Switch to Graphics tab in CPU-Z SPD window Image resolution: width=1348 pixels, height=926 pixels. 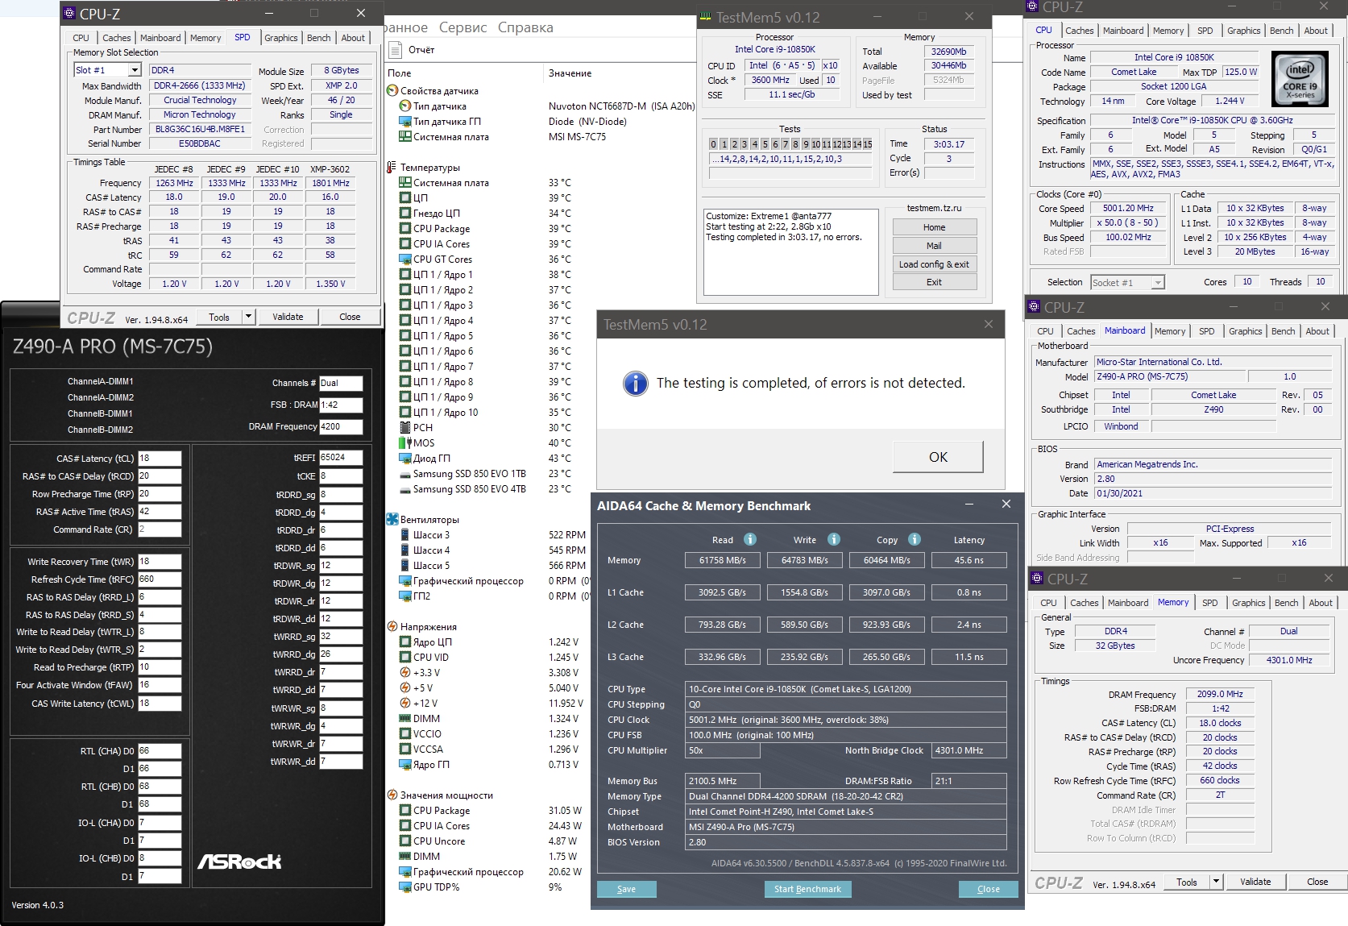[280, 38]
